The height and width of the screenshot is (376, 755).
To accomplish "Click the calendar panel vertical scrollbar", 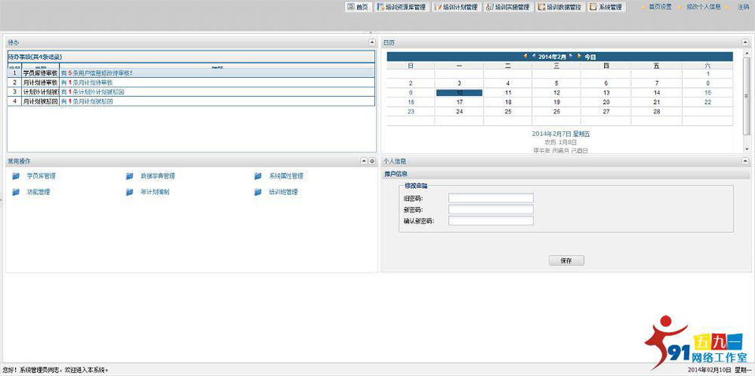I will 746,94.
